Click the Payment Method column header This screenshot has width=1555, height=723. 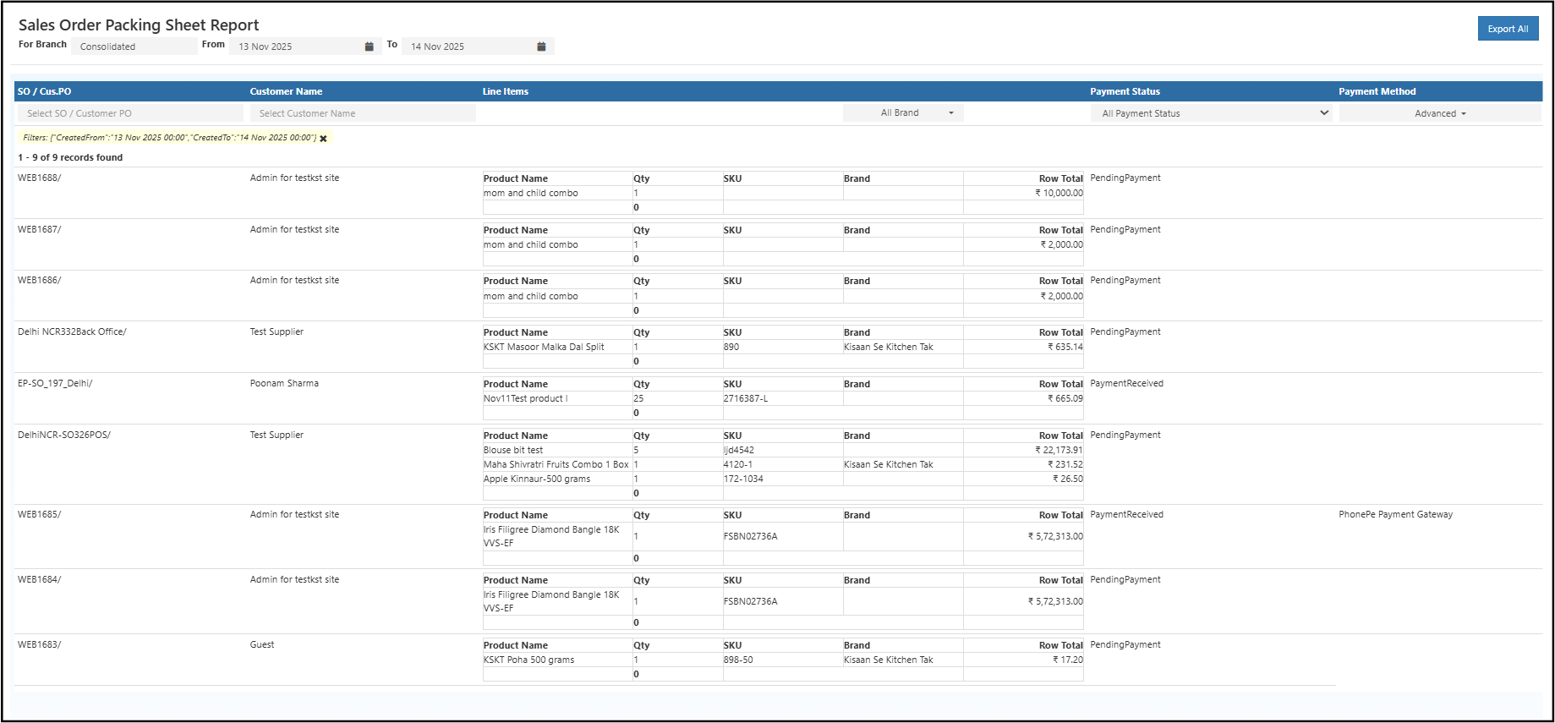1377,91
